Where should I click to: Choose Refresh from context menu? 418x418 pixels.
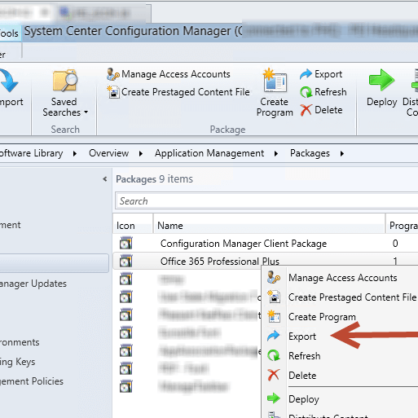click(x=305, y=356)
